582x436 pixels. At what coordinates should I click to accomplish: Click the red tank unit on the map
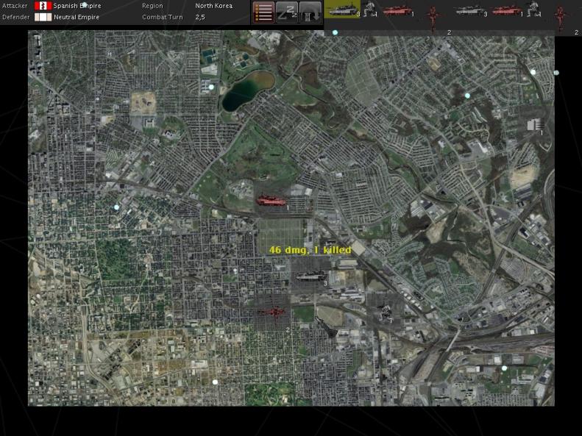(x=269, y=200)
